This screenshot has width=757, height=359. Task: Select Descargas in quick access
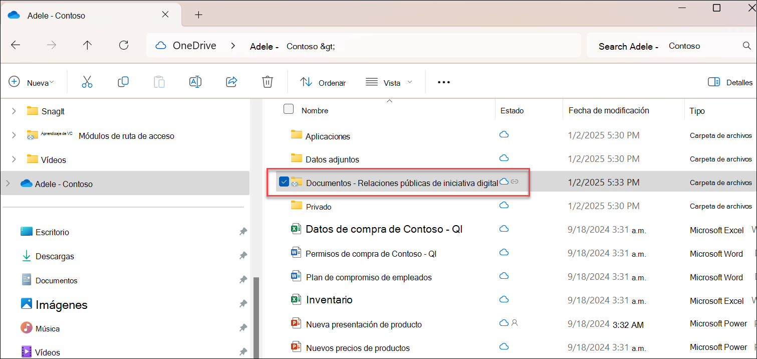click(x=55, y=256)
